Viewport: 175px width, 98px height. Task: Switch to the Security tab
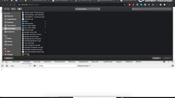(x=95, y=62)
